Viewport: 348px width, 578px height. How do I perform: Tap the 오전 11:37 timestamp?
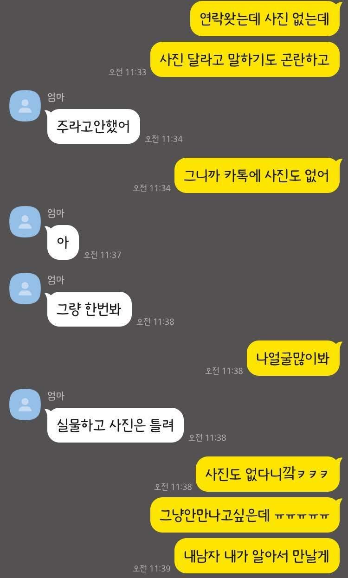103,255
